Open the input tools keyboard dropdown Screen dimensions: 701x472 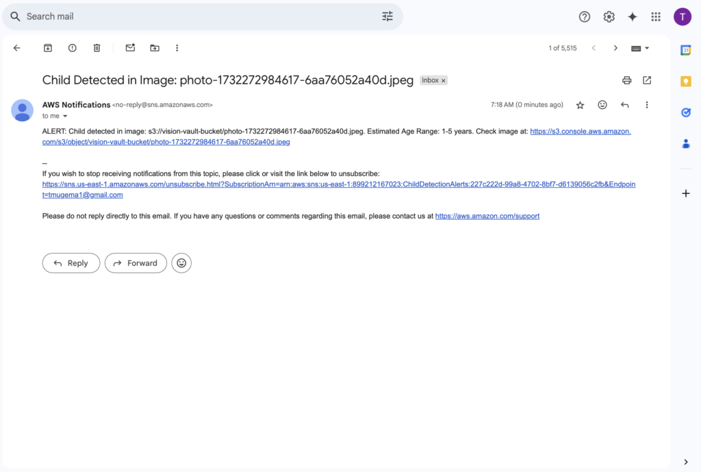(x=640, y=48)
